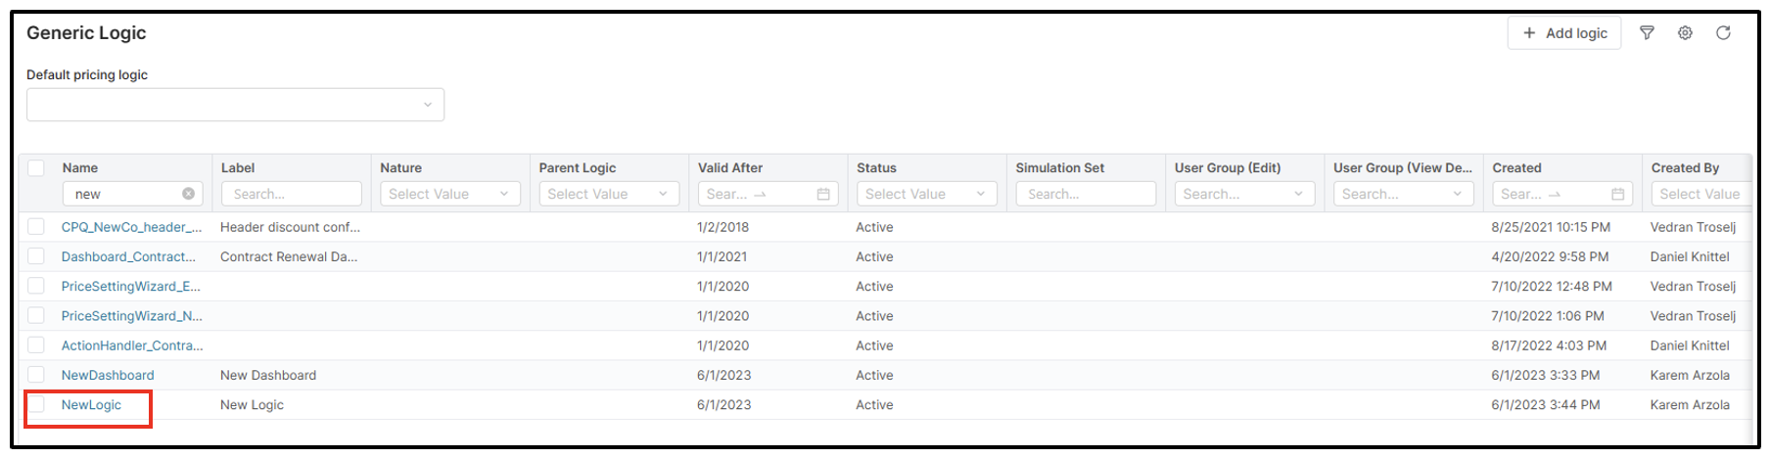Select the NewDashboard row checkbox
The width and height of the screenshot is (1770, 458).
coord(36,375)
